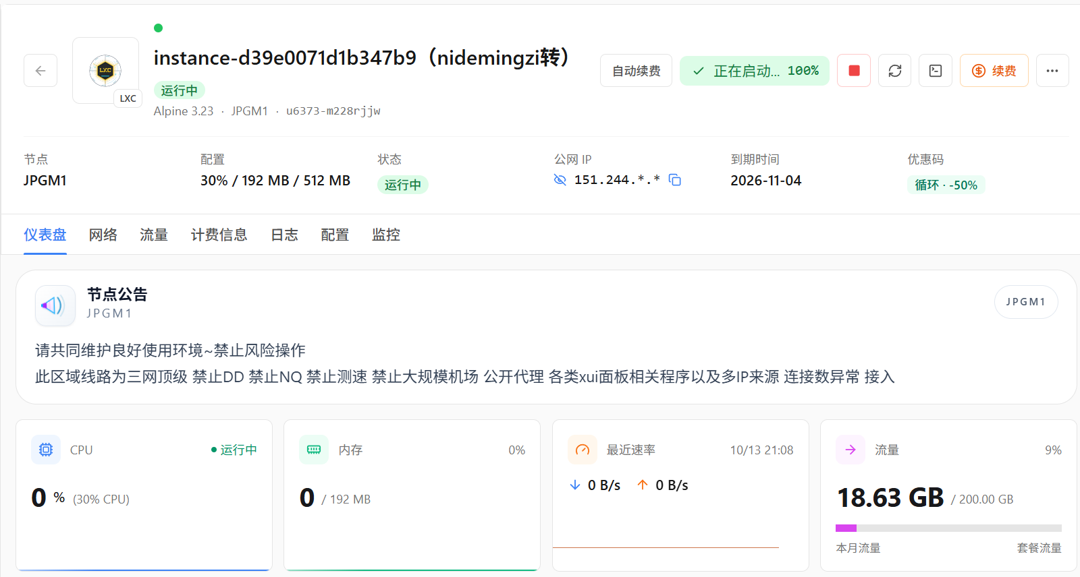Click the speed history chart line
The image size is (1080, 577).
[x=666, y=547]
